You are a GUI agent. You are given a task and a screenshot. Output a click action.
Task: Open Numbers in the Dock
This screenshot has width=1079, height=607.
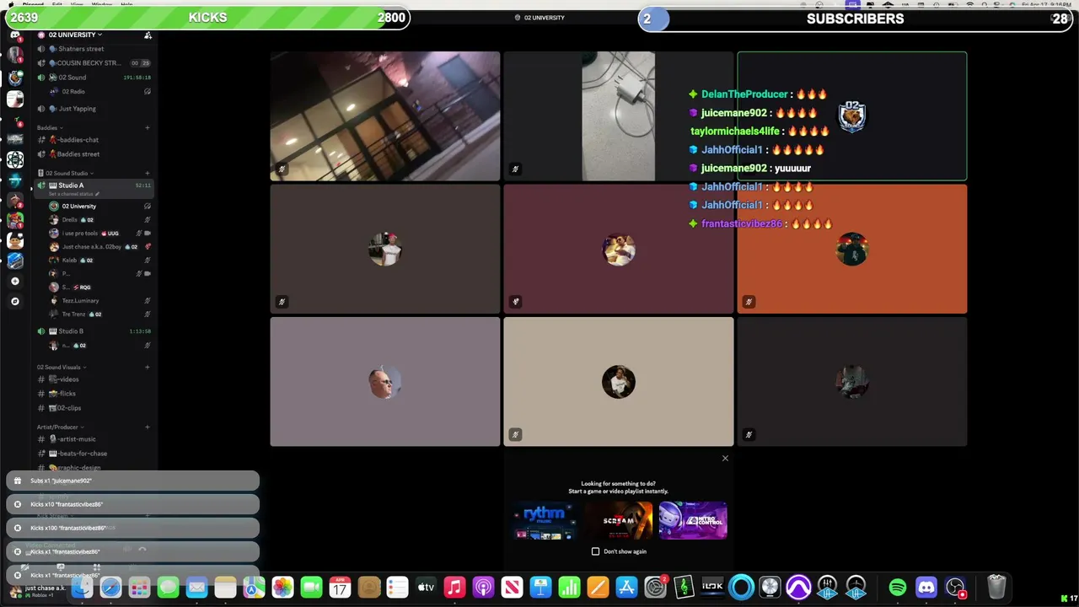(569, 587)
